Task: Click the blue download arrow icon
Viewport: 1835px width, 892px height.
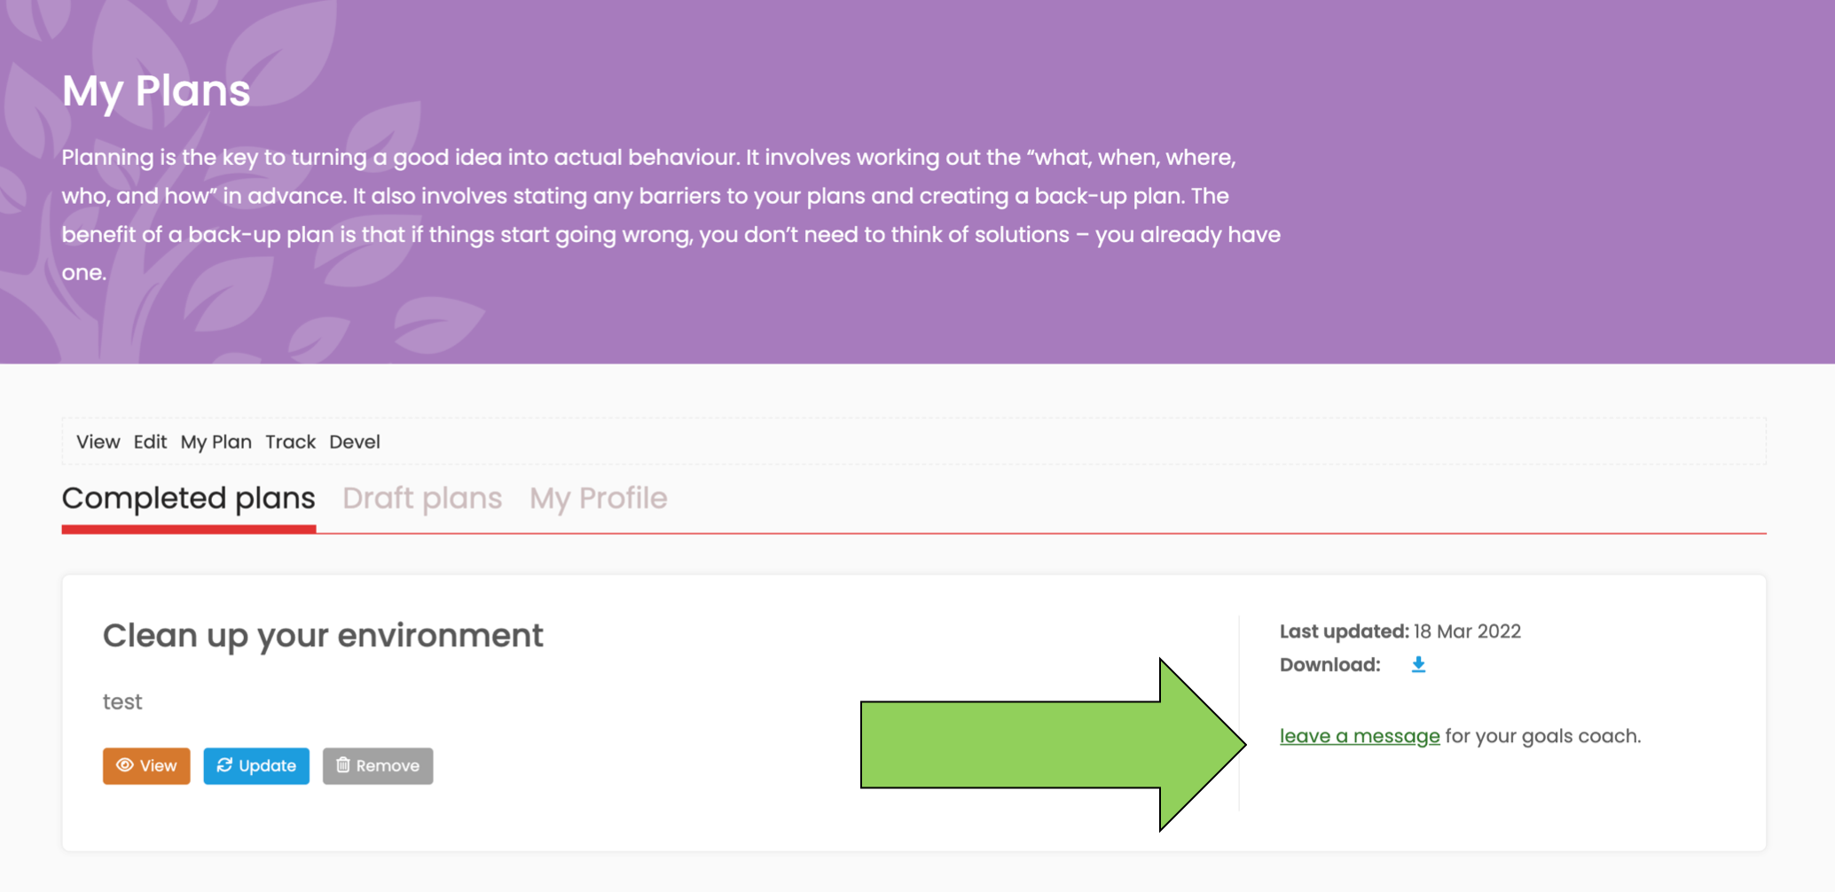Action: (x=1418, y=665)
